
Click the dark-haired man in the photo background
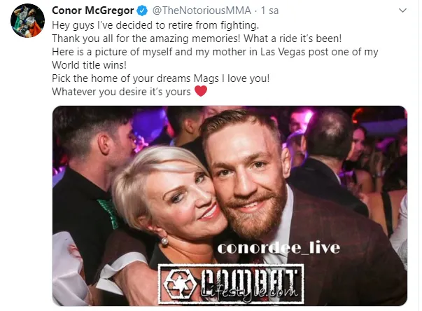pyautogui.click(x=90, y=175)
